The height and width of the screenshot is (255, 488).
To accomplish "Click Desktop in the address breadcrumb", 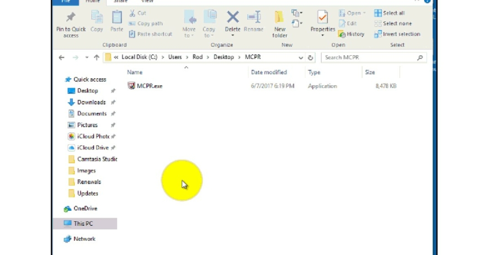I will click(x=223, y=57).
